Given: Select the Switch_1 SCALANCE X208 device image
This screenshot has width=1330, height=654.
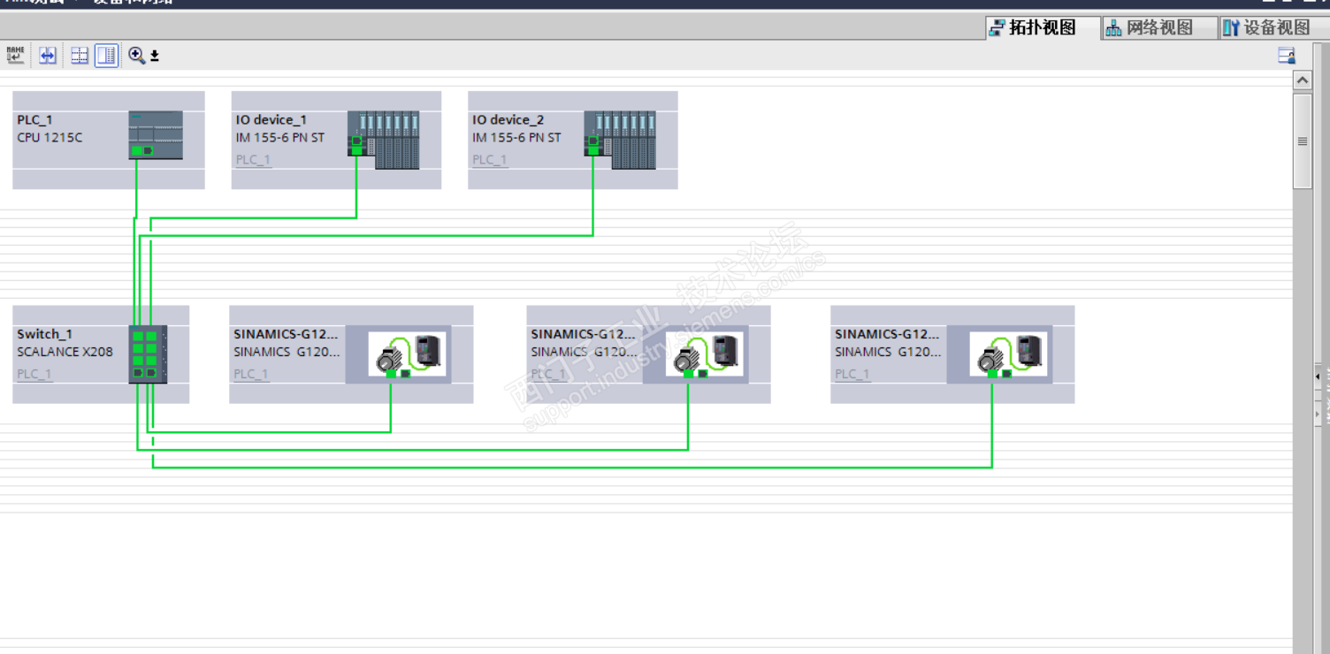Looking at the screenshot, I should [148, 354].
